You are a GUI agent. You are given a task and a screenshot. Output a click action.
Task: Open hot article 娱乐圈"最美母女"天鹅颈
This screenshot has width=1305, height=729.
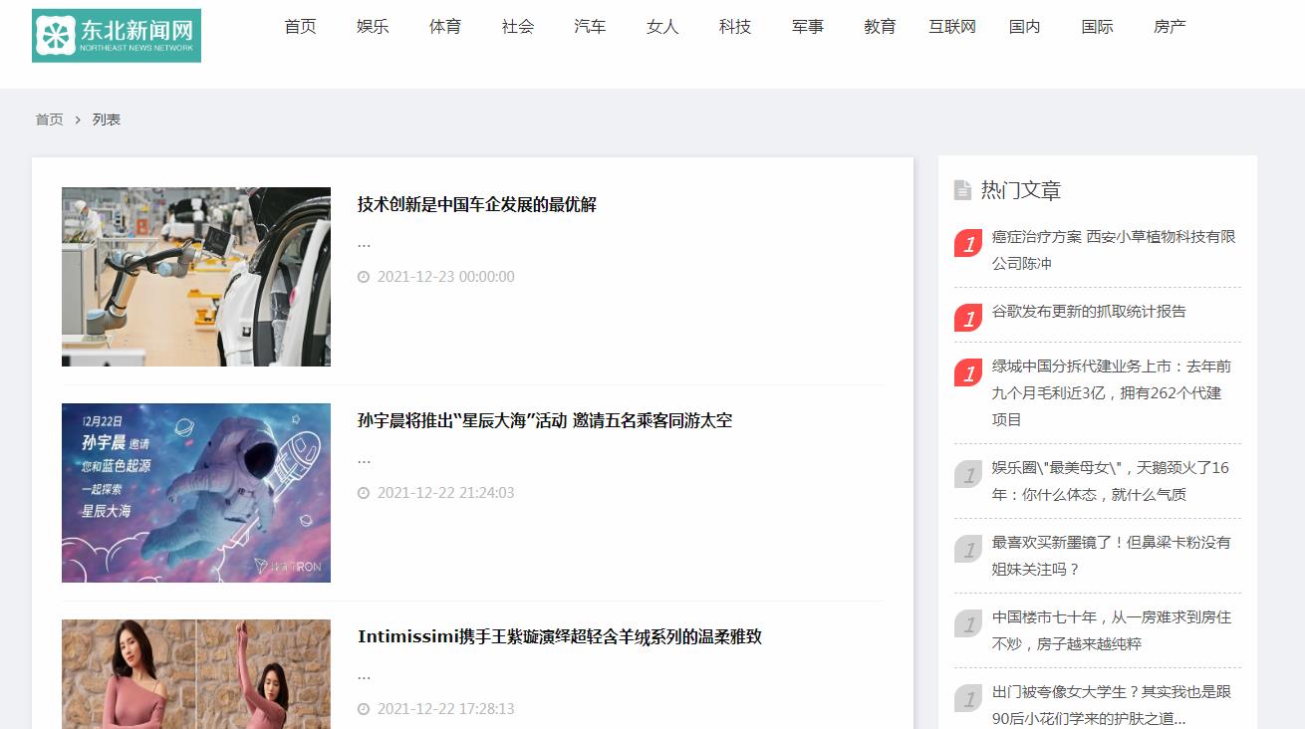point(1111,481)
